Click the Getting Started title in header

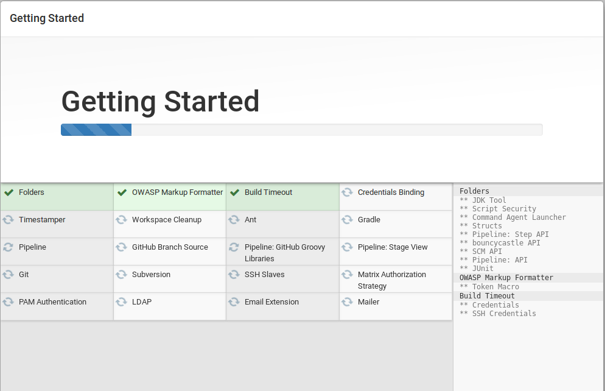pyautogui.click(x=47, y=18)
